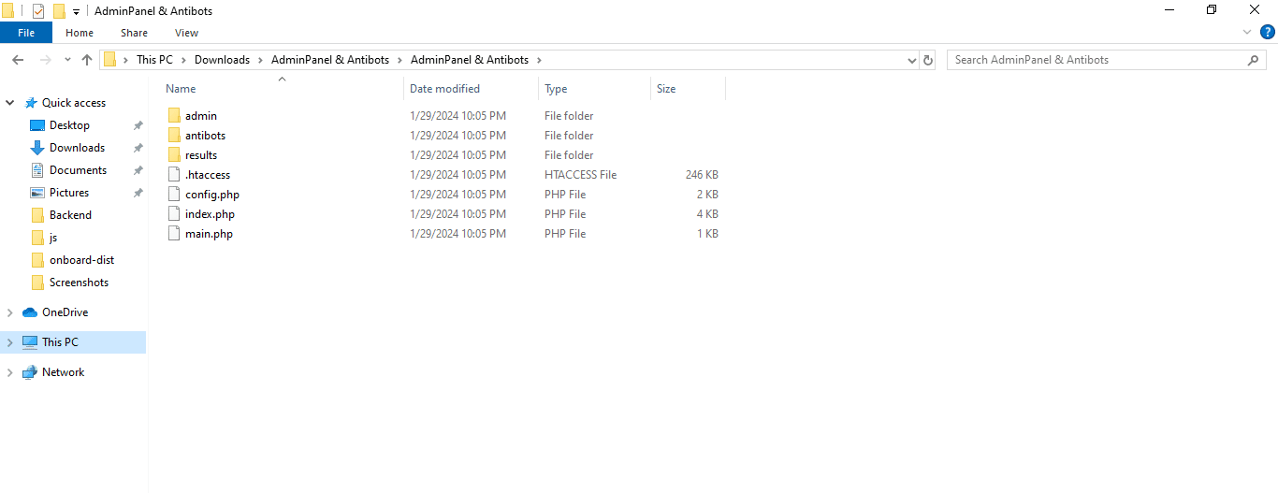Screen dimensions: 1278x493
Task: Navigate to This PC in breadcrumb
Action: point(154,60)
